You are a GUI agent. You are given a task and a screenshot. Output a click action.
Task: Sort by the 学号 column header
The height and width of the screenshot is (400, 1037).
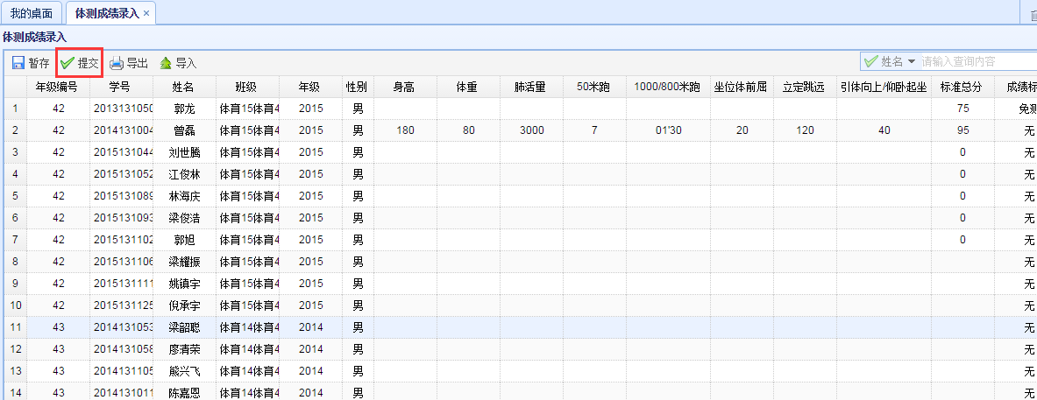pyautogui.click(x=121, y=87)
